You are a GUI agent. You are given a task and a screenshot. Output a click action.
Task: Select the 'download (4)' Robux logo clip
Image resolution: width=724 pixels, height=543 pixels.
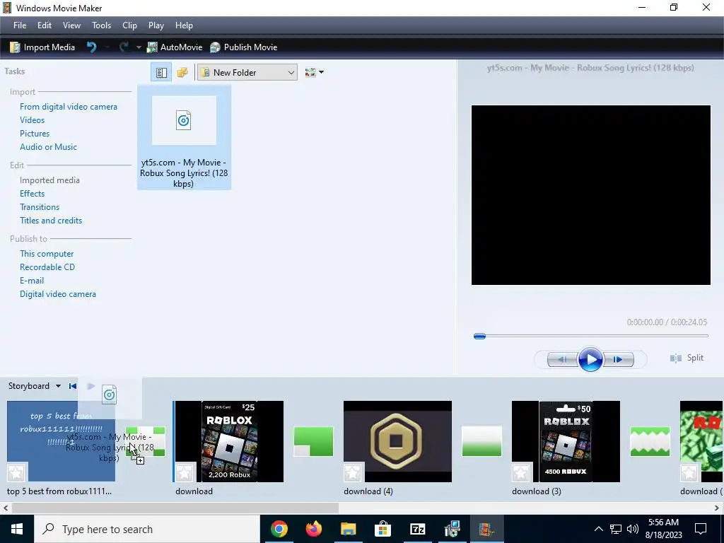pyautogui.click(x=397, y=441)
